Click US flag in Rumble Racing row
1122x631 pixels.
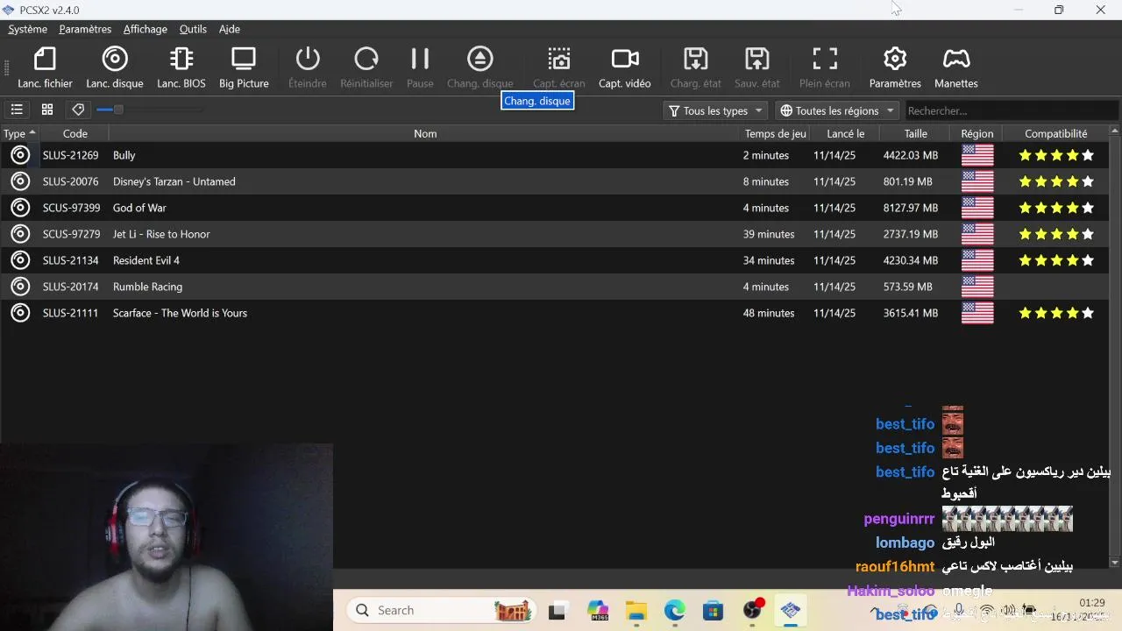[977, 287]
